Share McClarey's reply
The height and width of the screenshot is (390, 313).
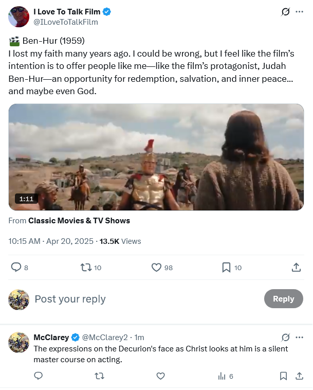click(300, 376)
